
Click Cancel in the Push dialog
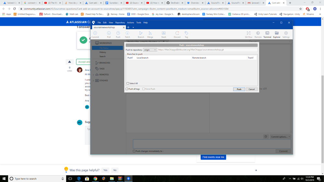[251, 89]
